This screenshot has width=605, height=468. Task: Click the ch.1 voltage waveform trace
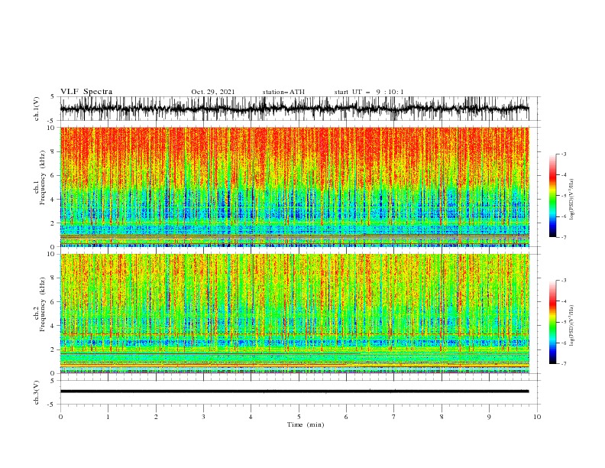(294, 109)
